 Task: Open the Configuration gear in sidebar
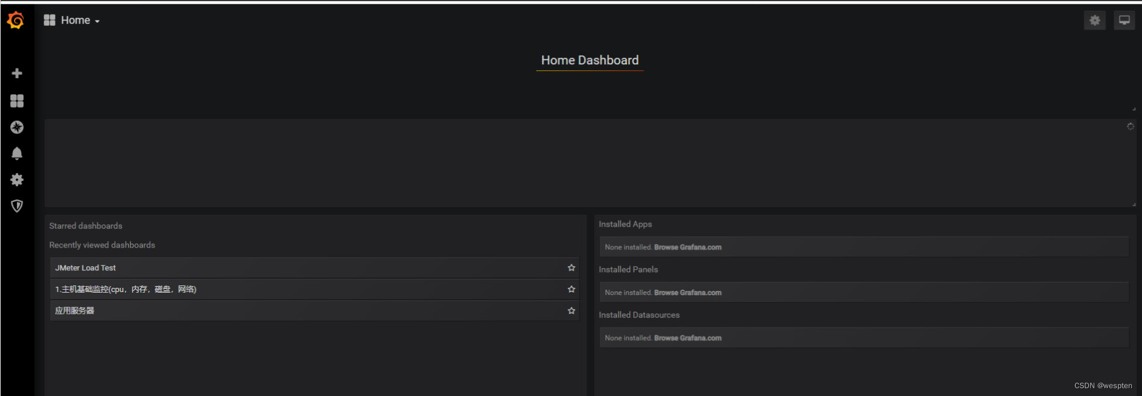[x=17, y=180]
